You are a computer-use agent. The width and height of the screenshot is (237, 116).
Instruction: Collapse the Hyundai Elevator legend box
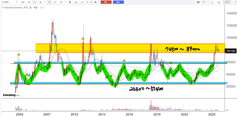pyautogui.click(x=3, y=7)
